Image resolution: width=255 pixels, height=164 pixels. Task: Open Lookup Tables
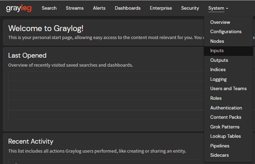point(225,136)
